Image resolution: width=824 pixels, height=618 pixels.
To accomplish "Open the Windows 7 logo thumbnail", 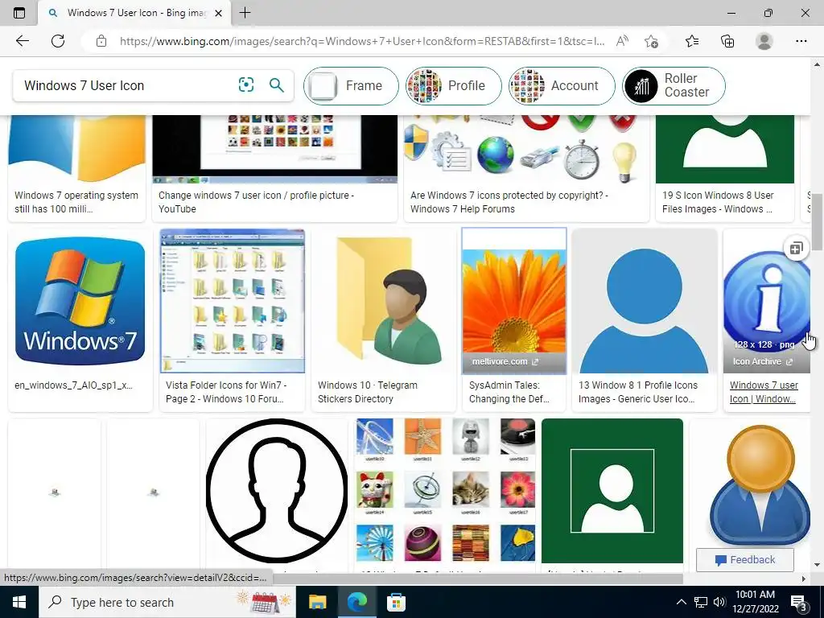I will (x=80, y=301).
